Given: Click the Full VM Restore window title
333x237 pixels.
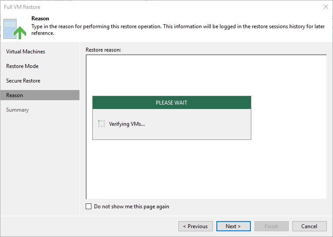Looking at the screenshot, I should point(22,7).
